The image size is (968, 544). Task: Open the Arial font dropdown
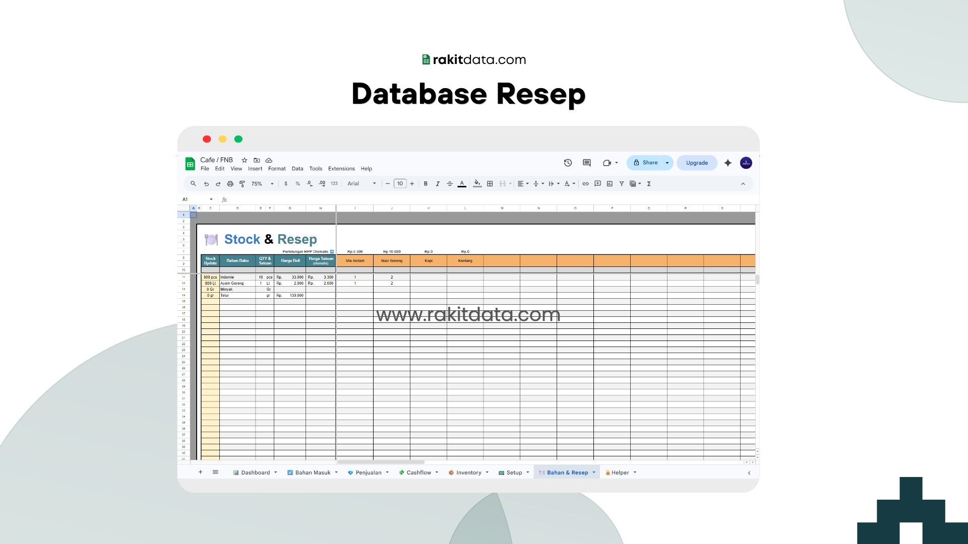[361, 184]
